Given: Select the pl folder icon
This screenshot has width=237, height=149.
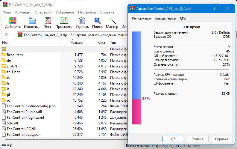Looking at the screenshot, I should click(4, 95).
